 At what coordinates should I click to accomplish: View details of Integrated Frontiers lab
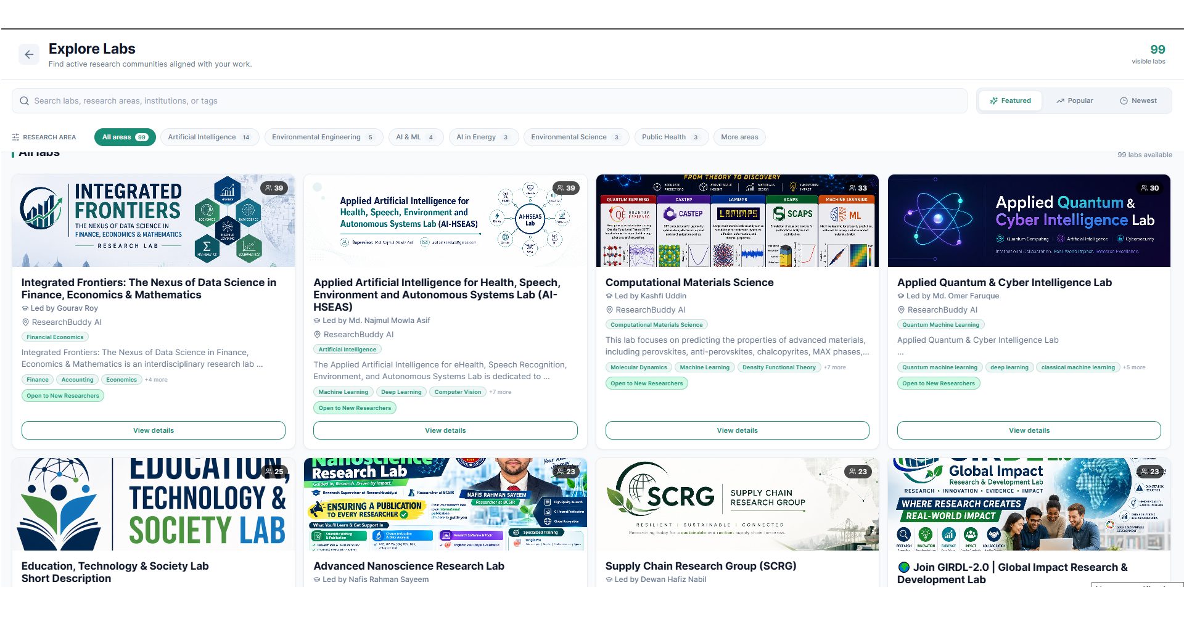tap(154, 430)
